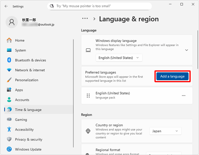Click the Windows display language title
199x155 pixels.
tap(116, 41)
